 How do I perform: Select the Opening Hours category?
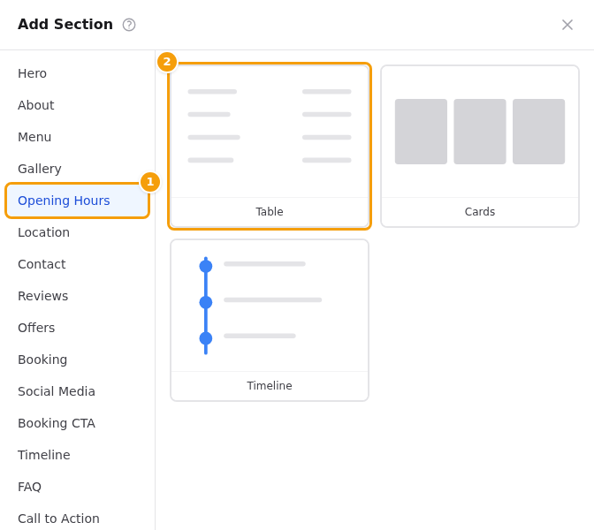pos(77,201)
